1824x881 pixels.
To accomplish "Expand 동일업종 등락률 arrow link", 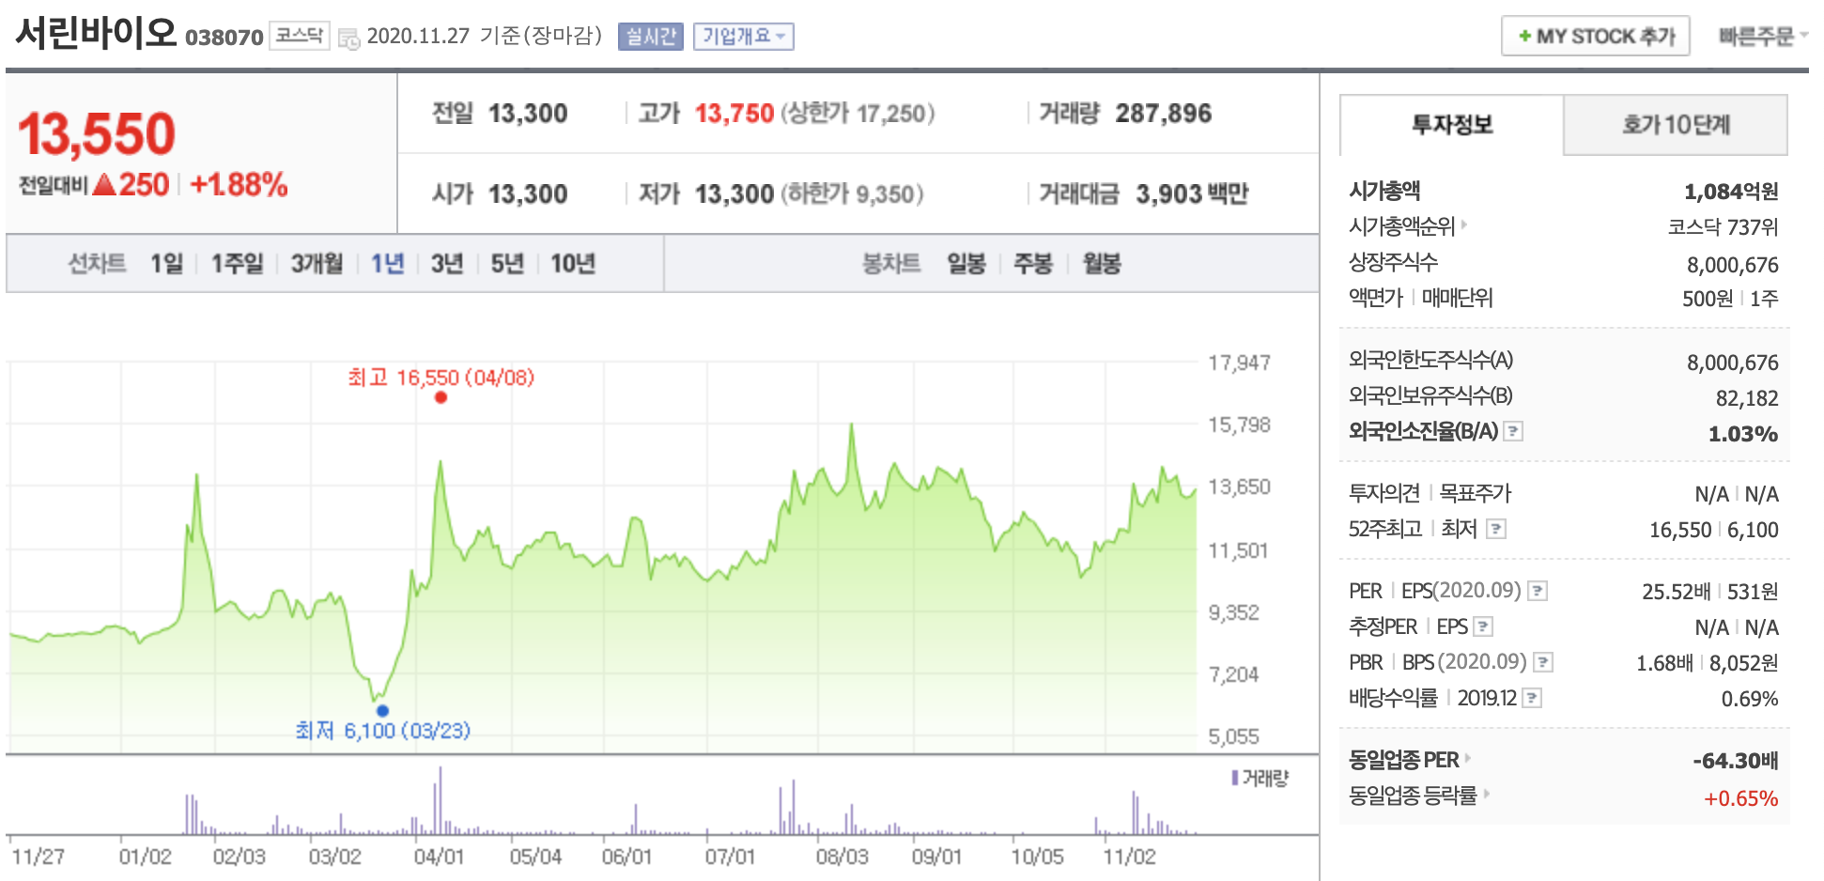I will click(1487, 794).
